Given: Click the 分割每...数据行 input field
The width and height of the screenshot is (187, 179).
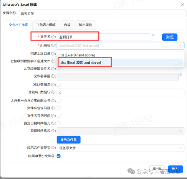Looking at the screenshot, I should pos(120,92).
